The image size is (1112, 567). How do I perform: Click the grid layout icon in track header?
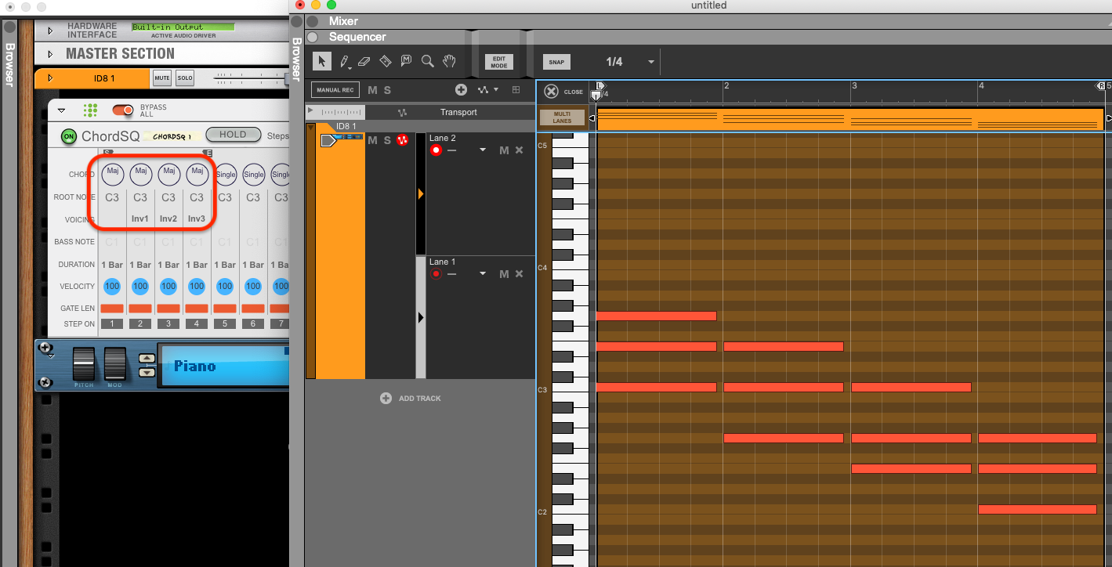(516, 90)
